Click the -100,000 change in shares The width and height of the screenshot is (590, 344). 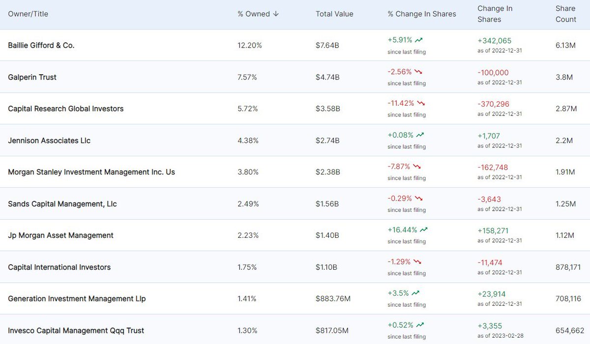pyautogui.click(x=493, y=72)
